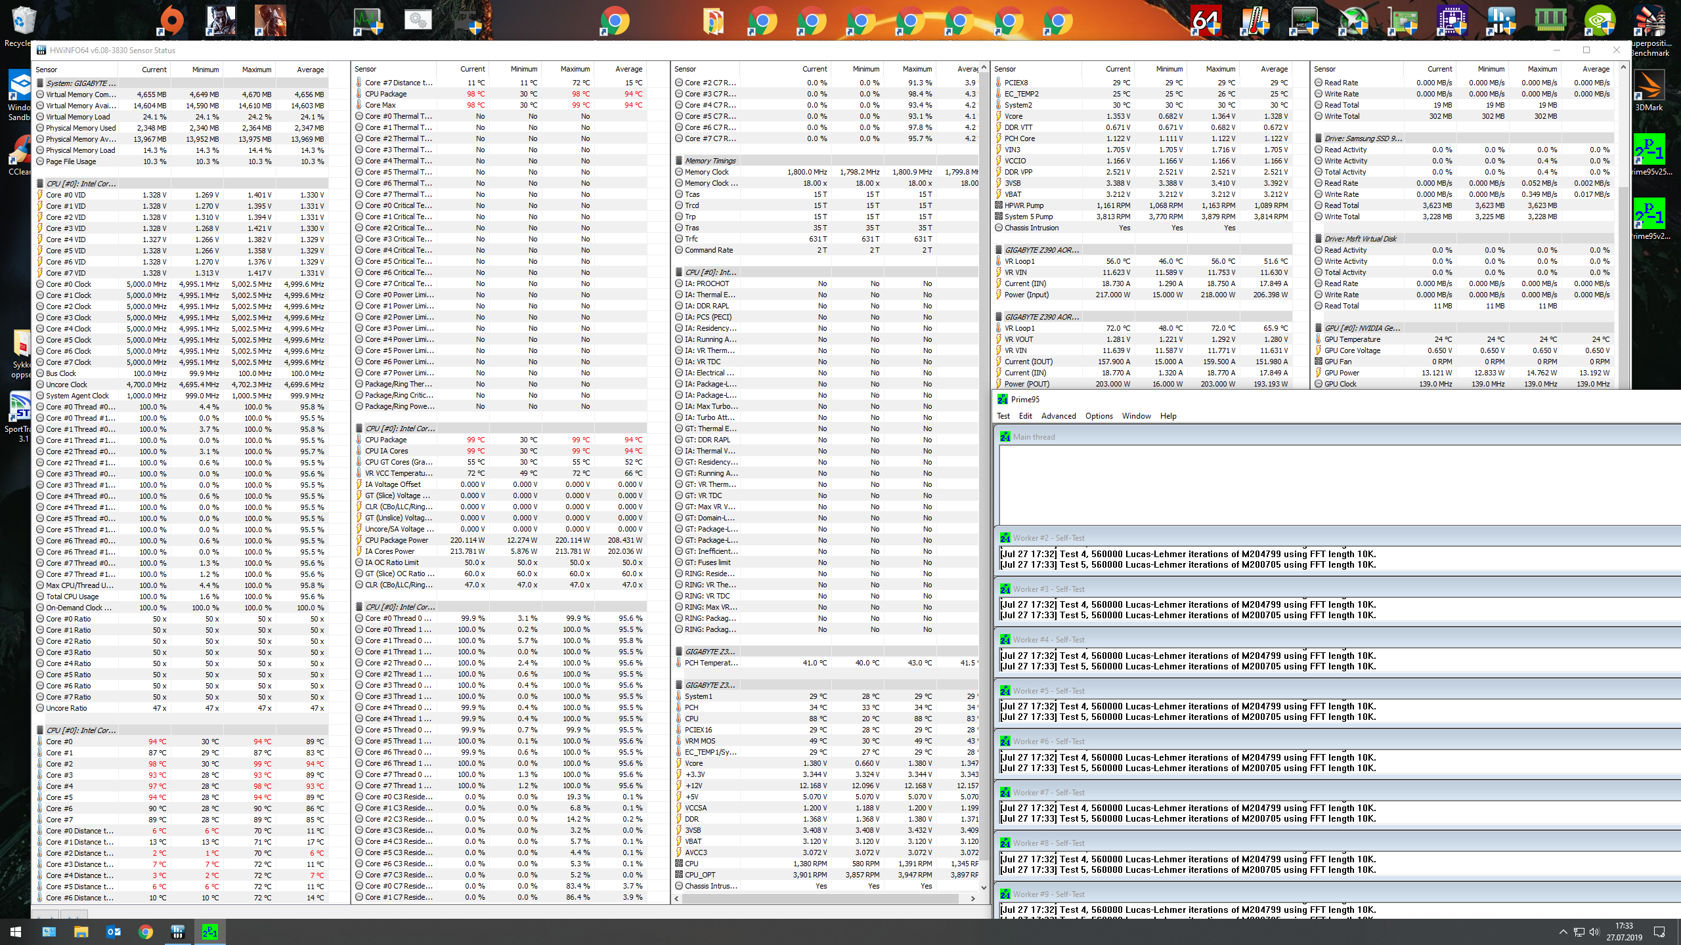Open the Recycle Bin desktop icon

point(22,21)
